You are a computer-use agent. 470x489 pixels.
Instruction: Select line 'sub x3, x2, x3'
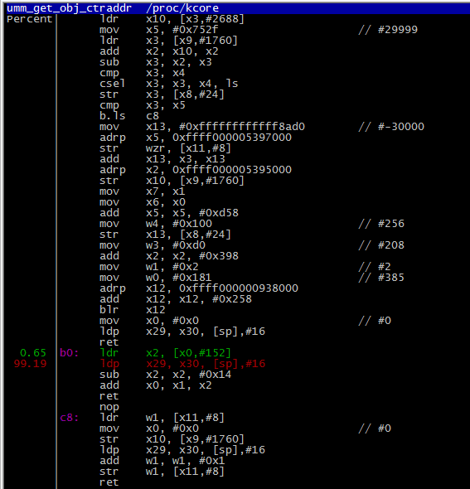(x=156, y=62)
